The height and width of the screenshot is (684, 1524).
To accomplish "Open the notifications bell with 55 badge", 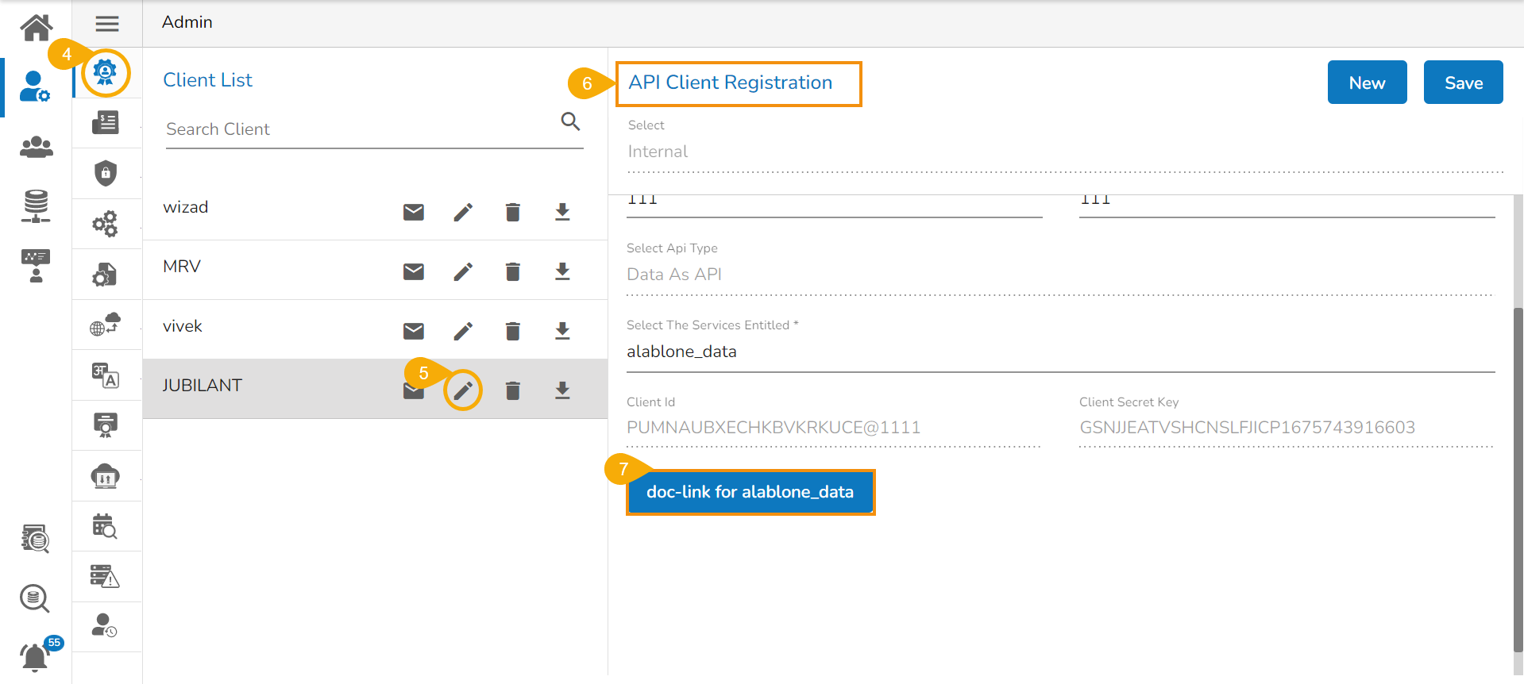I will (35, 656).
